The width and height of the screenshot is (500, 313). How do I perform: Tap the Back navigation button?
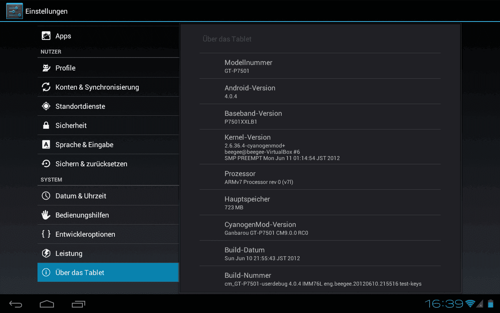coord(16,304)
